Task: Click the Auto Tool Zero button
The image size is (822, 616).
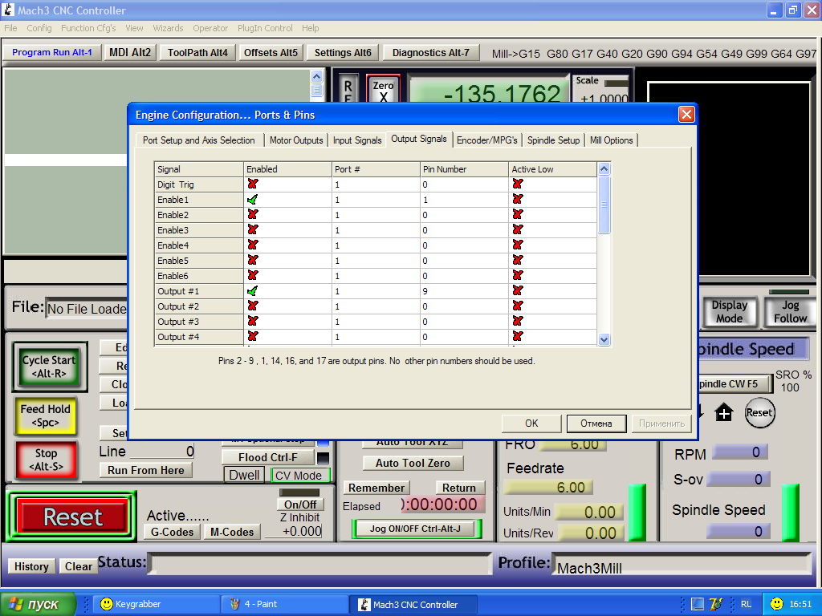Action: (x=413, y=463)
